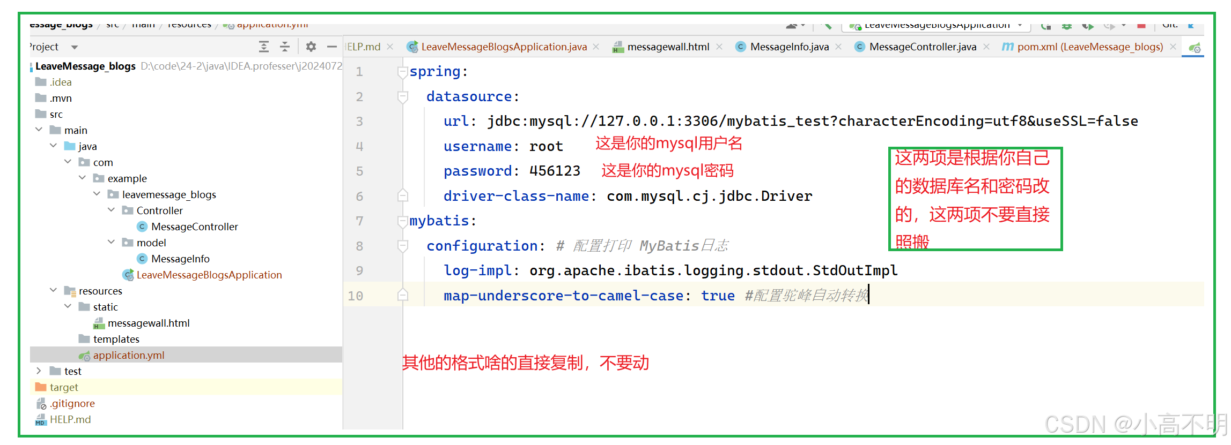Screen dimensions: 1231x445
Task: Close the messagewall.html tab
Action: click(x=719, y=47)
